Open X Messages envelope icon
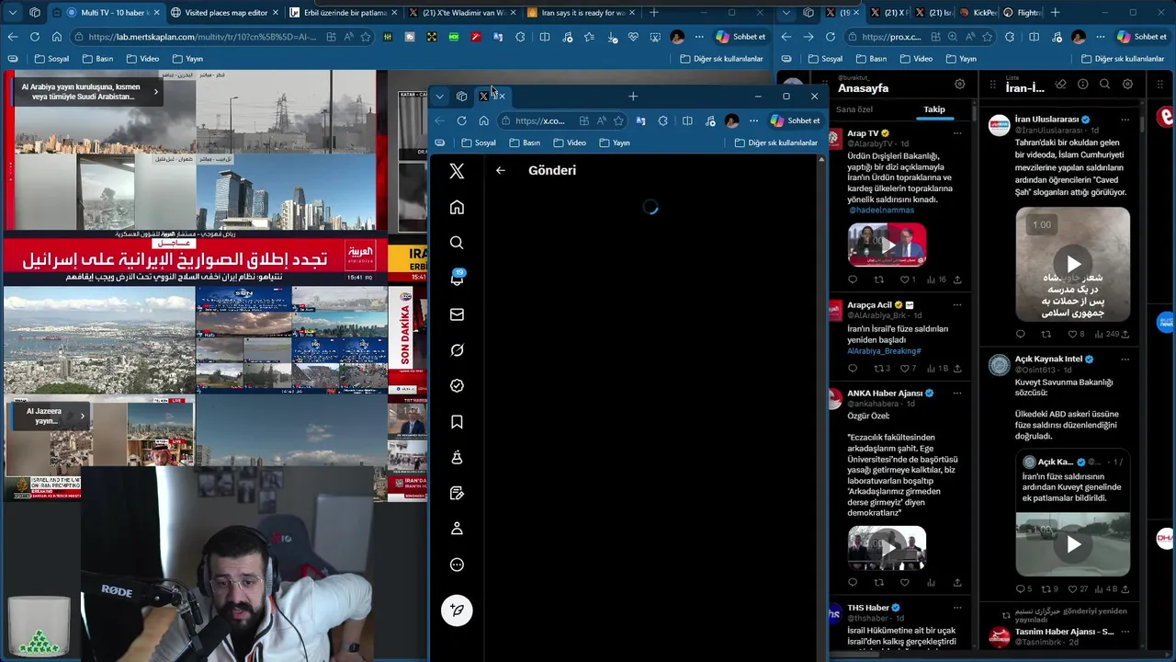1176x662 pixels. [x=457, y=314]
